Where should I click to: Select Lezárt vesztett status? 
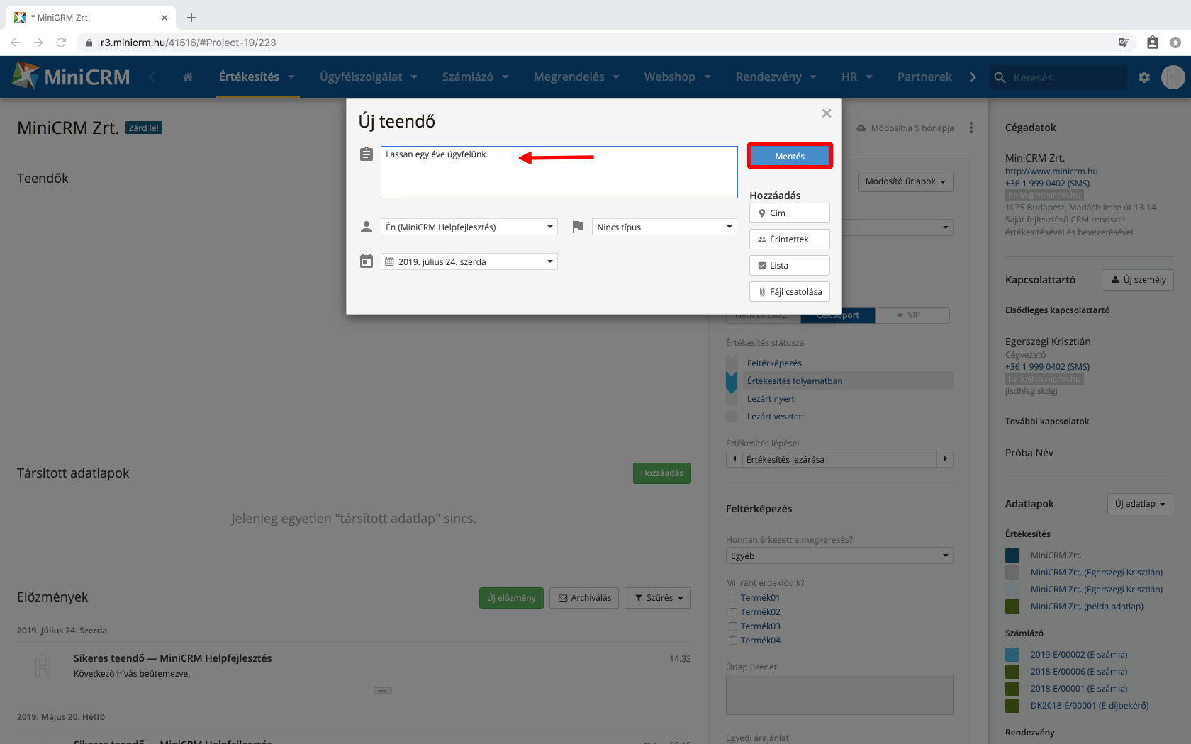[x=776, y=417]
